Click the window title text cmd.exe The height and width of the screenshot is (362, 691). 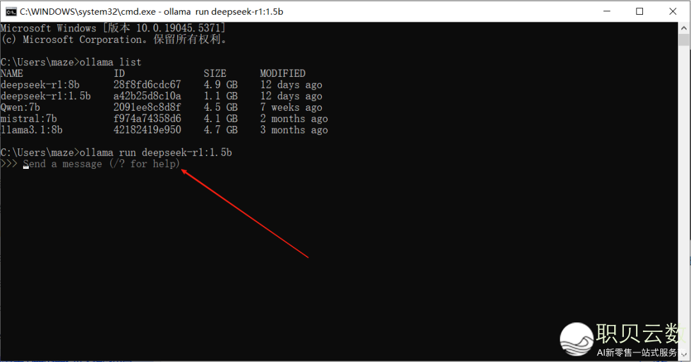151,12
